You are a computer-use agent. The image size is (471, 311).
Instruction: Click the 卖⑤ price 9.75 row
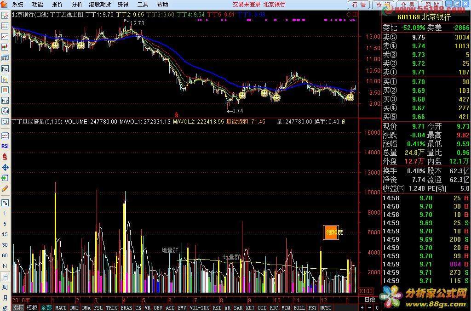click(x=426, y=37)
